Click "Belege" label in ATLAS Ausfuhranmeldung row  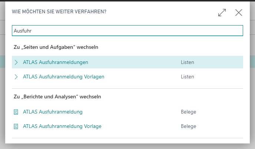point(189,112)
